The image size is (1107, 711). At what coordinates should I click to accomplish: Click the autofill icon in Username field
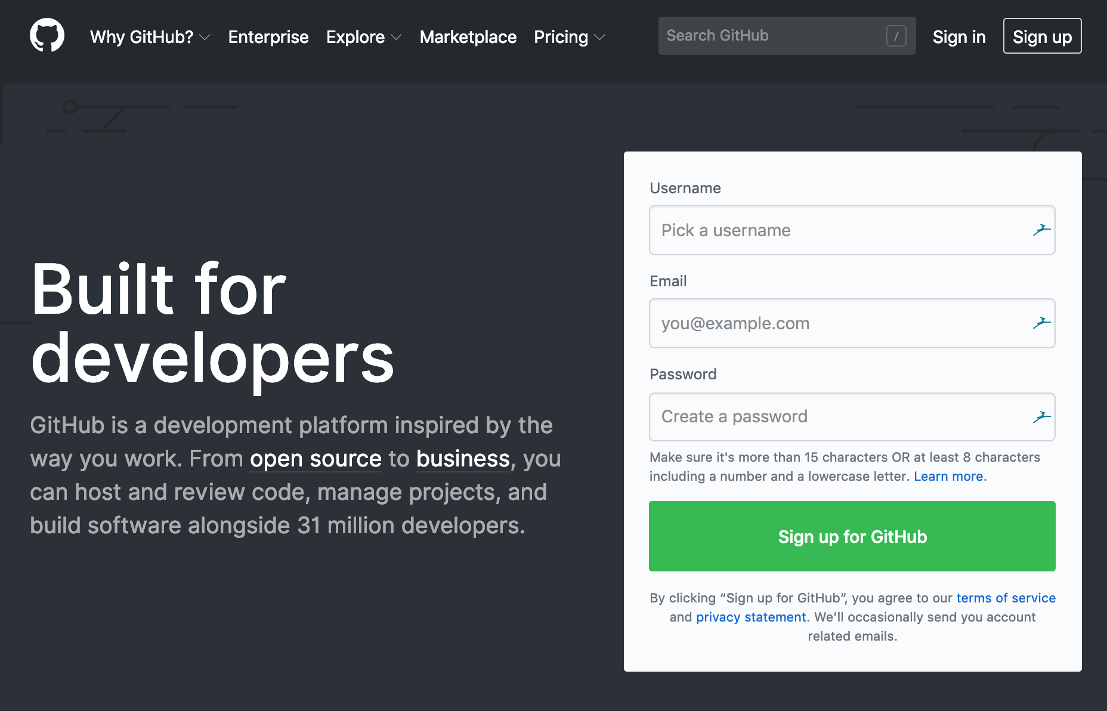1041,230
